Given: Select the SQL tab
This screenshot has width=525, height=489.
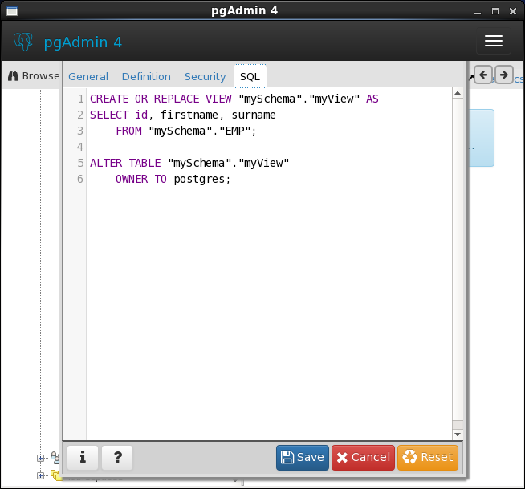Looking at the screenshot, I should click(x=250, y=76).
